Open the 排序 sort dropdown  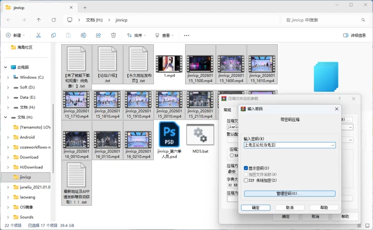137,35
